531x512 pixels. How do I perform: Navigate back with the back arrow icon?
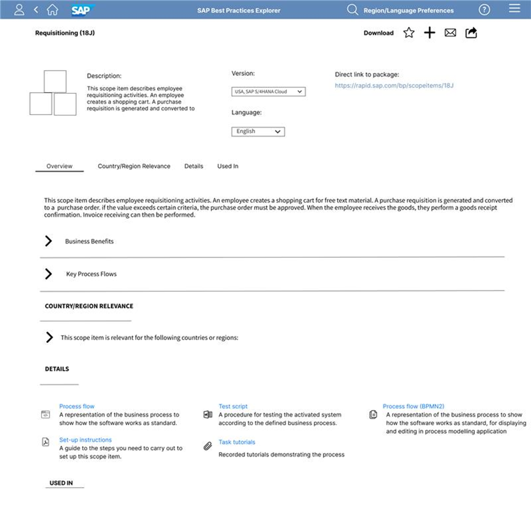35,9
